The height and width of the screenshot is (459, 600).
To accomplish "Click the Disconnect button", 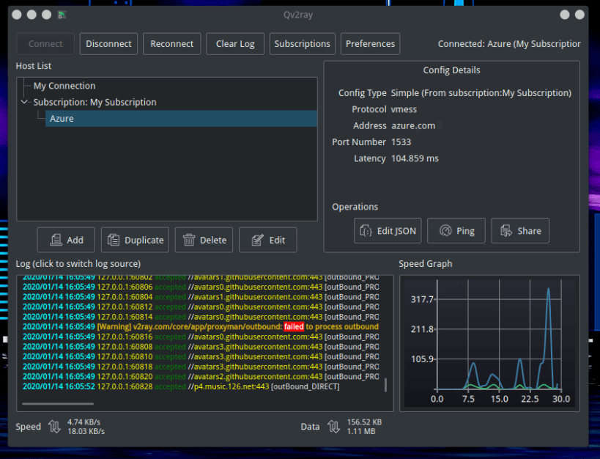I will [108, 44].
